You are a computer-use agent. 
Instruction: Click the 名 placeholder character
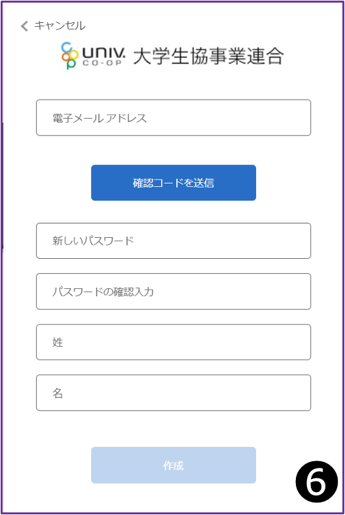point(58,392)
